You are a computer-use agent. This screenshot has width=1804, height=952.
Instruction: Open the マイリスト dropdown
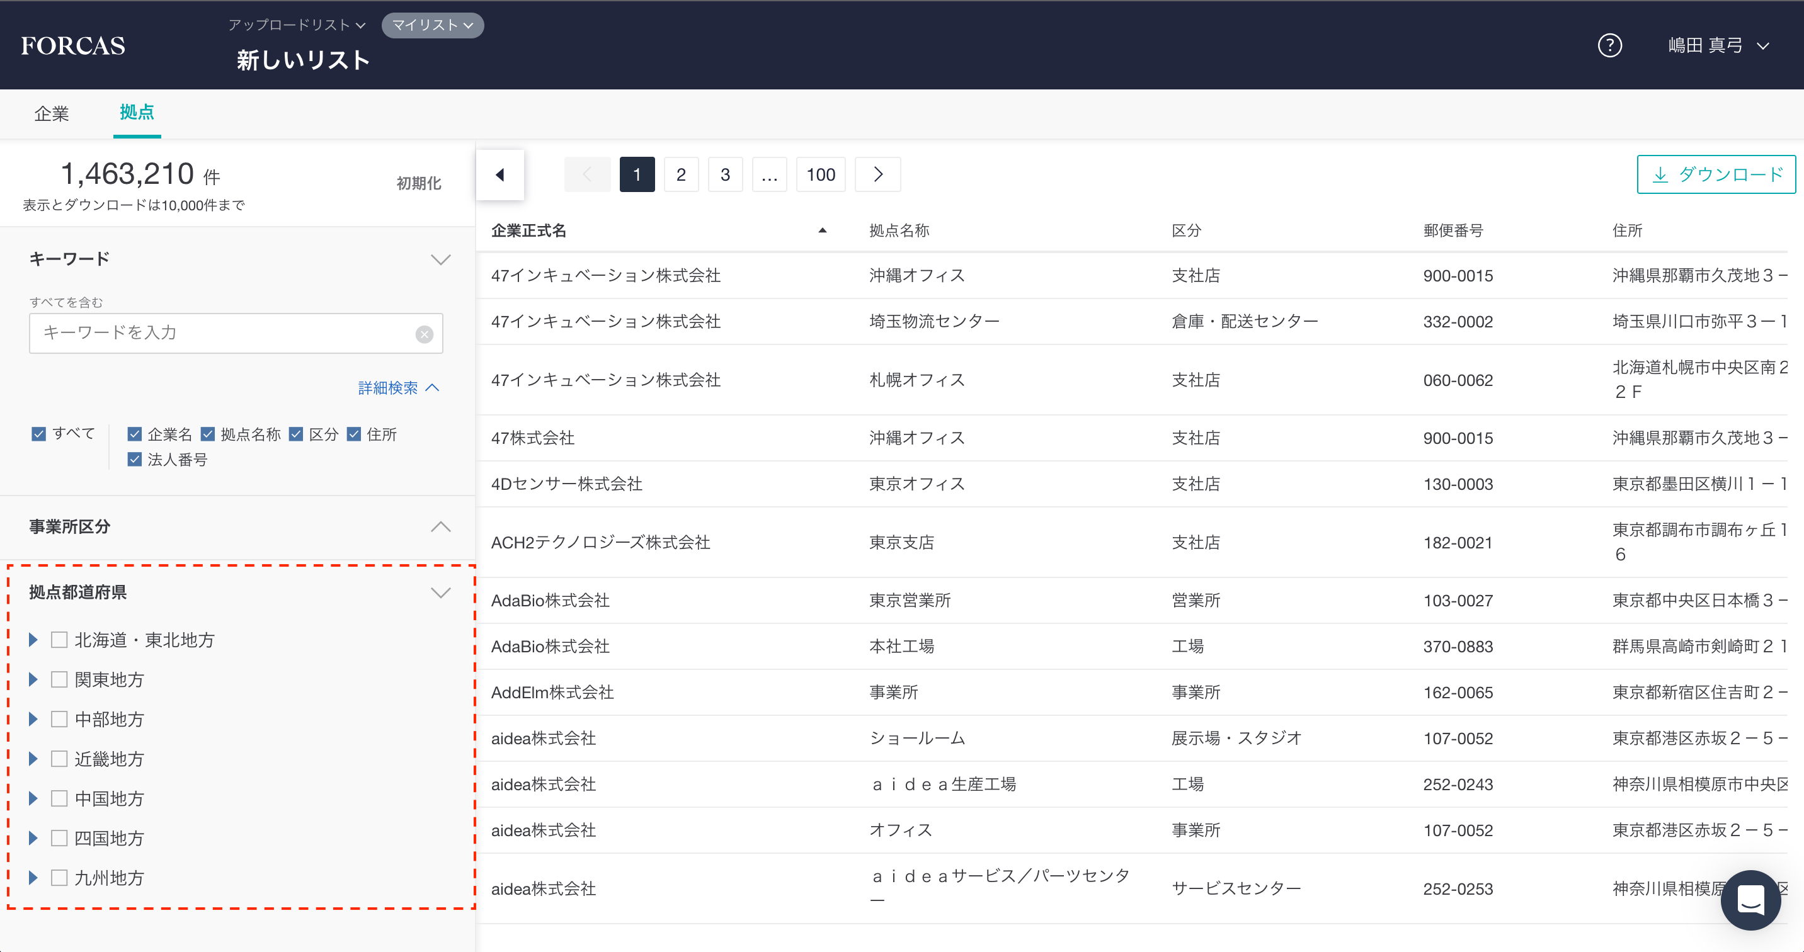click(432, 25)
